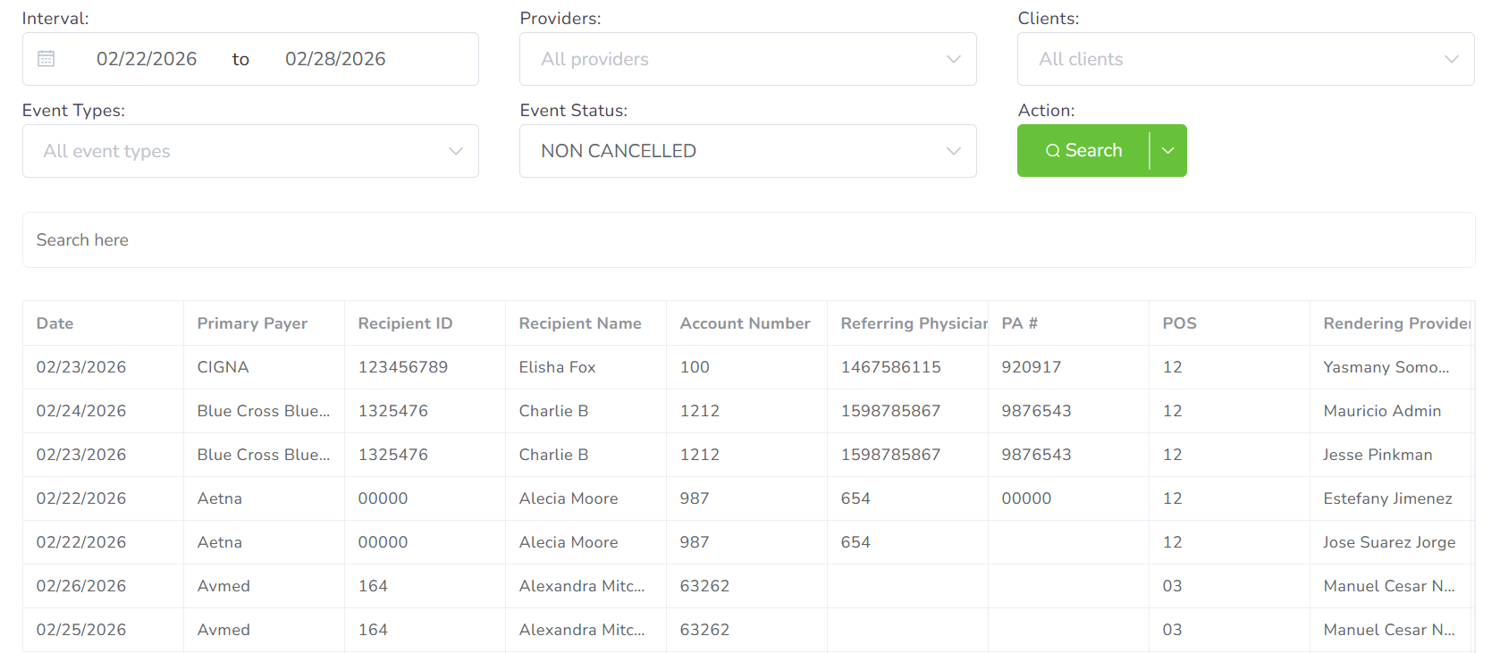The width and height of the screenshot is (1500, 653).
Task: Click the calendar icon in Interval field
Action: [46, 59]
